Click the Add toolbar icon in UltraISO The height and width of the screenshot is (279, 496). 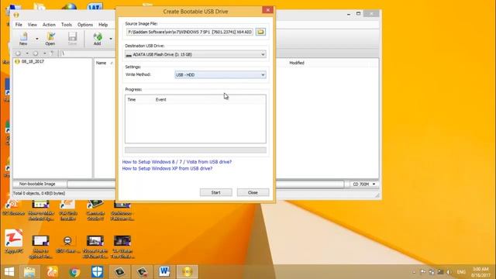(98, 39)
